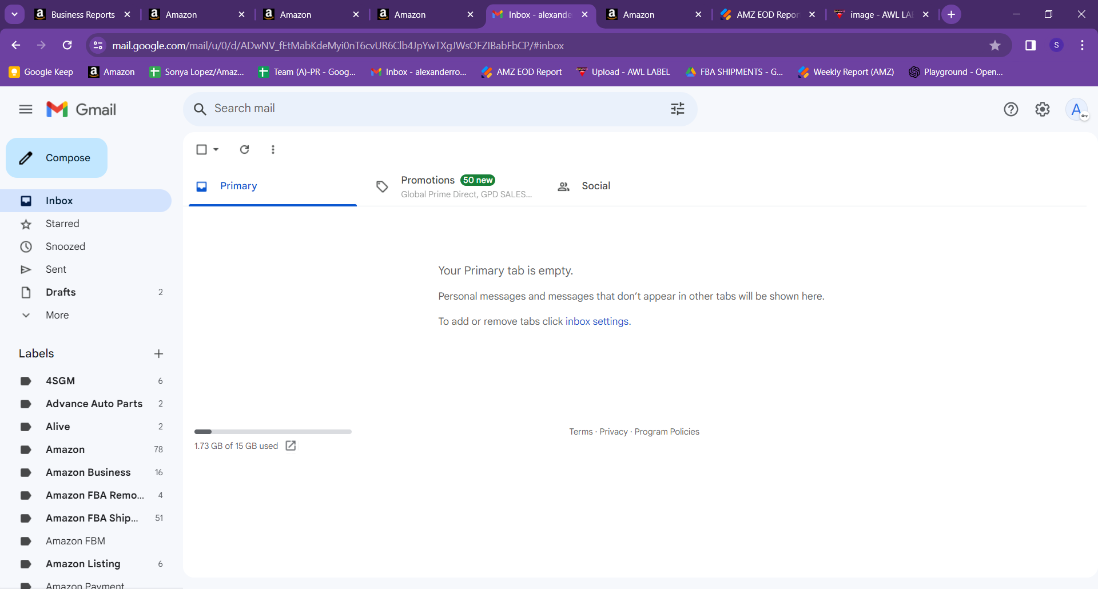Switch to the Promotions tab

[x=453, y=186]
